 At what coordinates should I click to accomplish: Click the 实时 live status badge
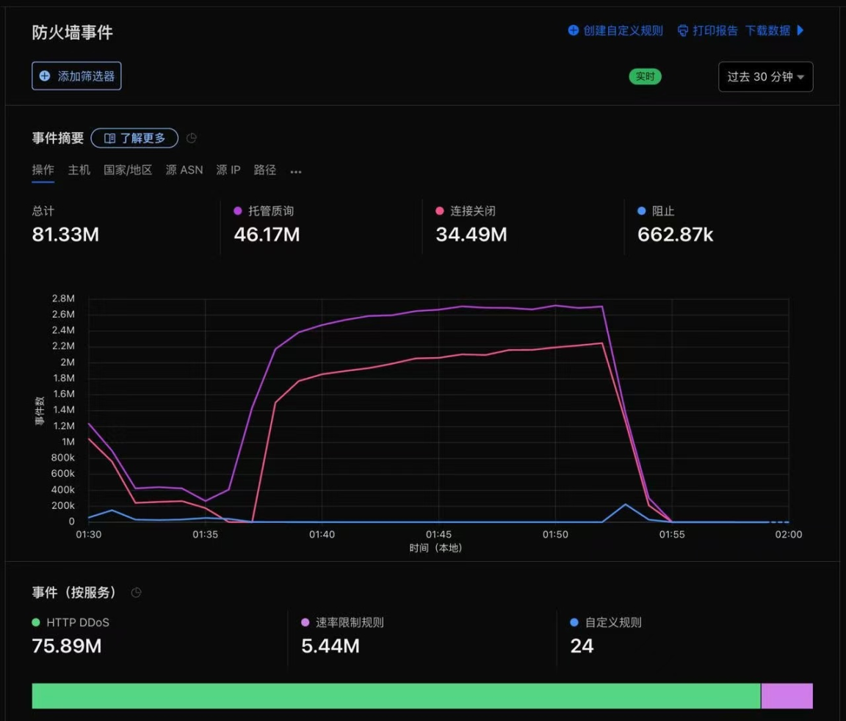click(x=645, y=77)
